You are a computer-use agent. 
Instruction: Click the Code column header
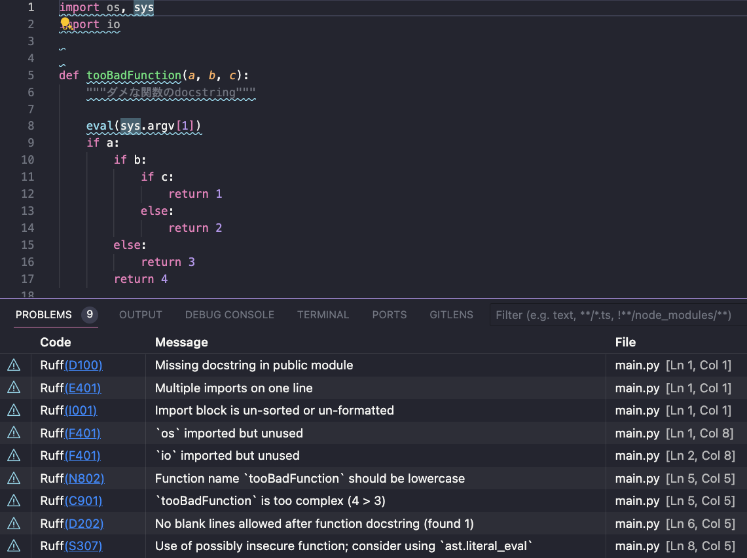click(x=55, y=342)
